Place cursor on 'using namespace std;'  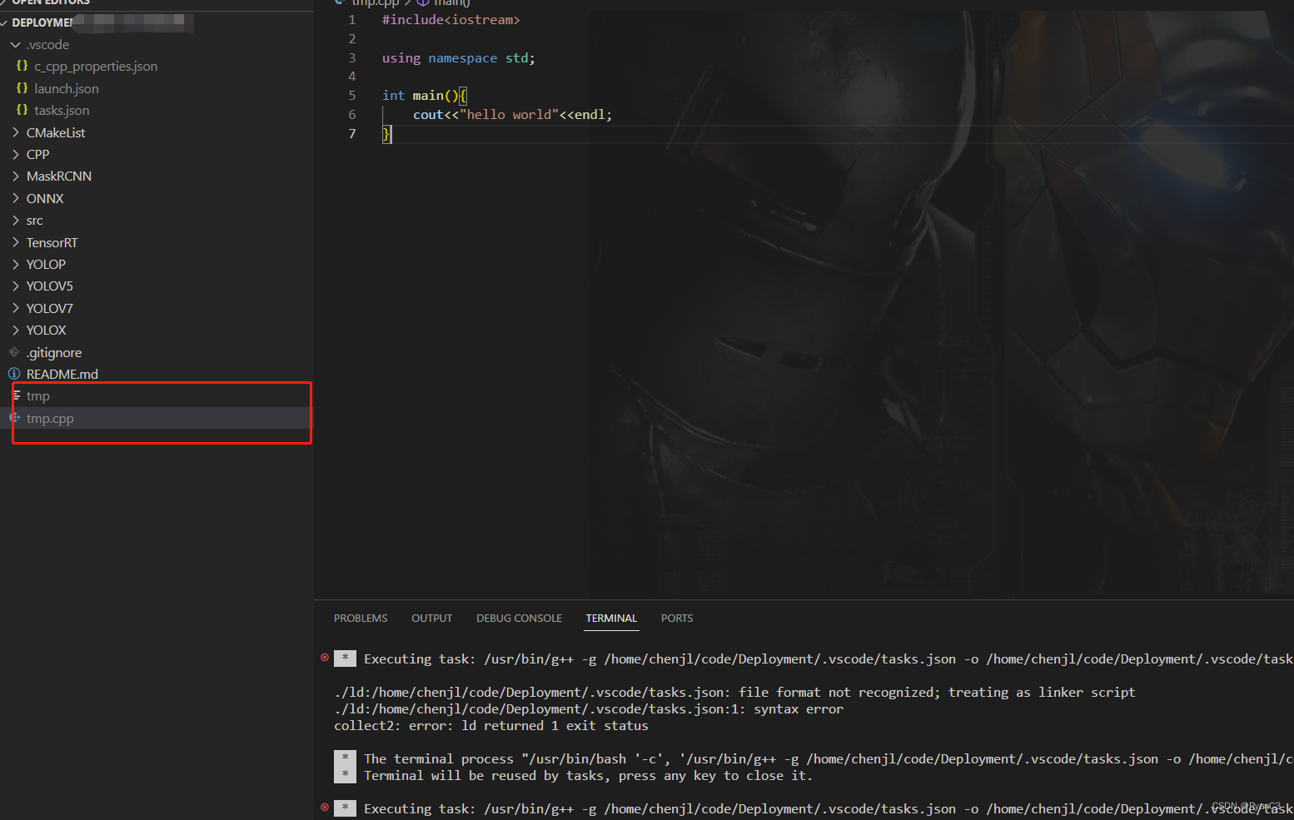pyautogui.click(x=459, y=58)
